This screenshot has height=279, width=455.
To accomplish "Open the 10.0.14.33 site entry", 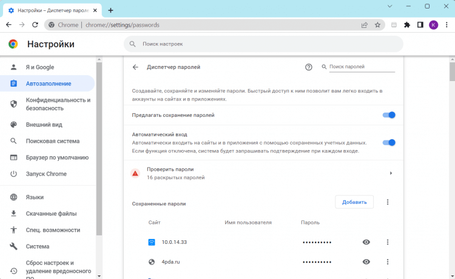I will click(174, 242).
